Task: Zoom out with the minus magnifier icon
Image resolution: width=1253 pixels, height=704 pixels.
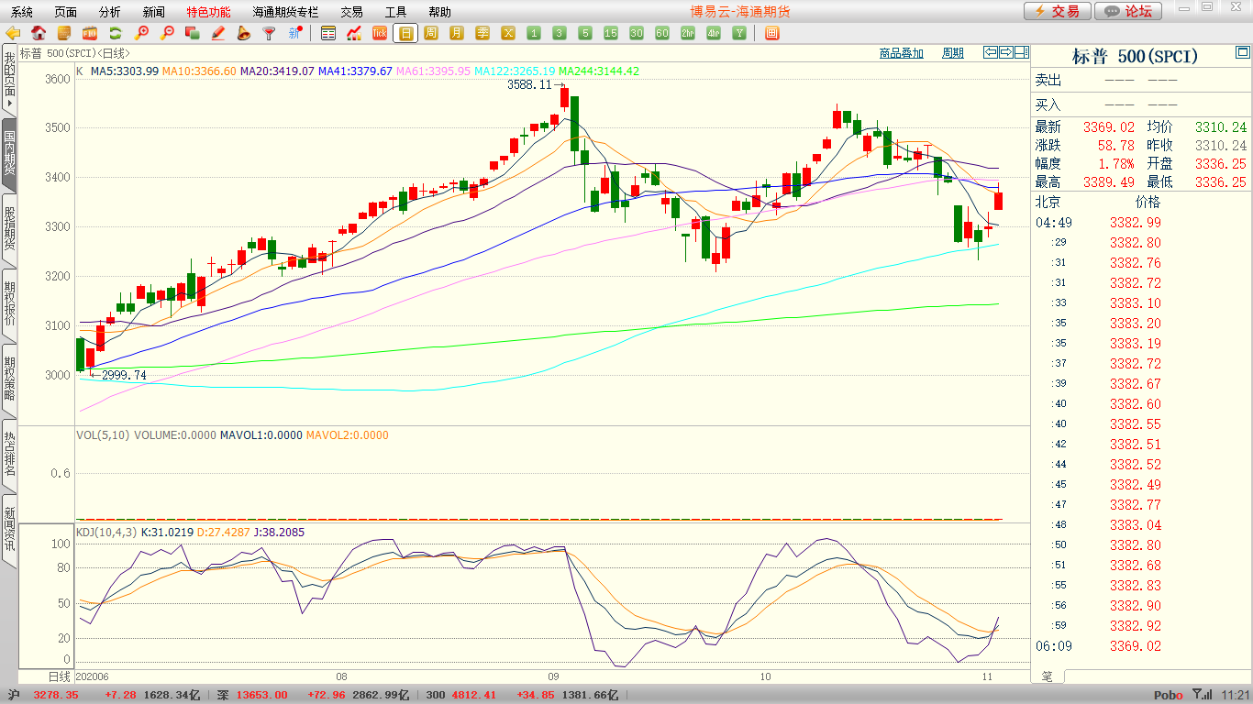Action: [167, 33]
